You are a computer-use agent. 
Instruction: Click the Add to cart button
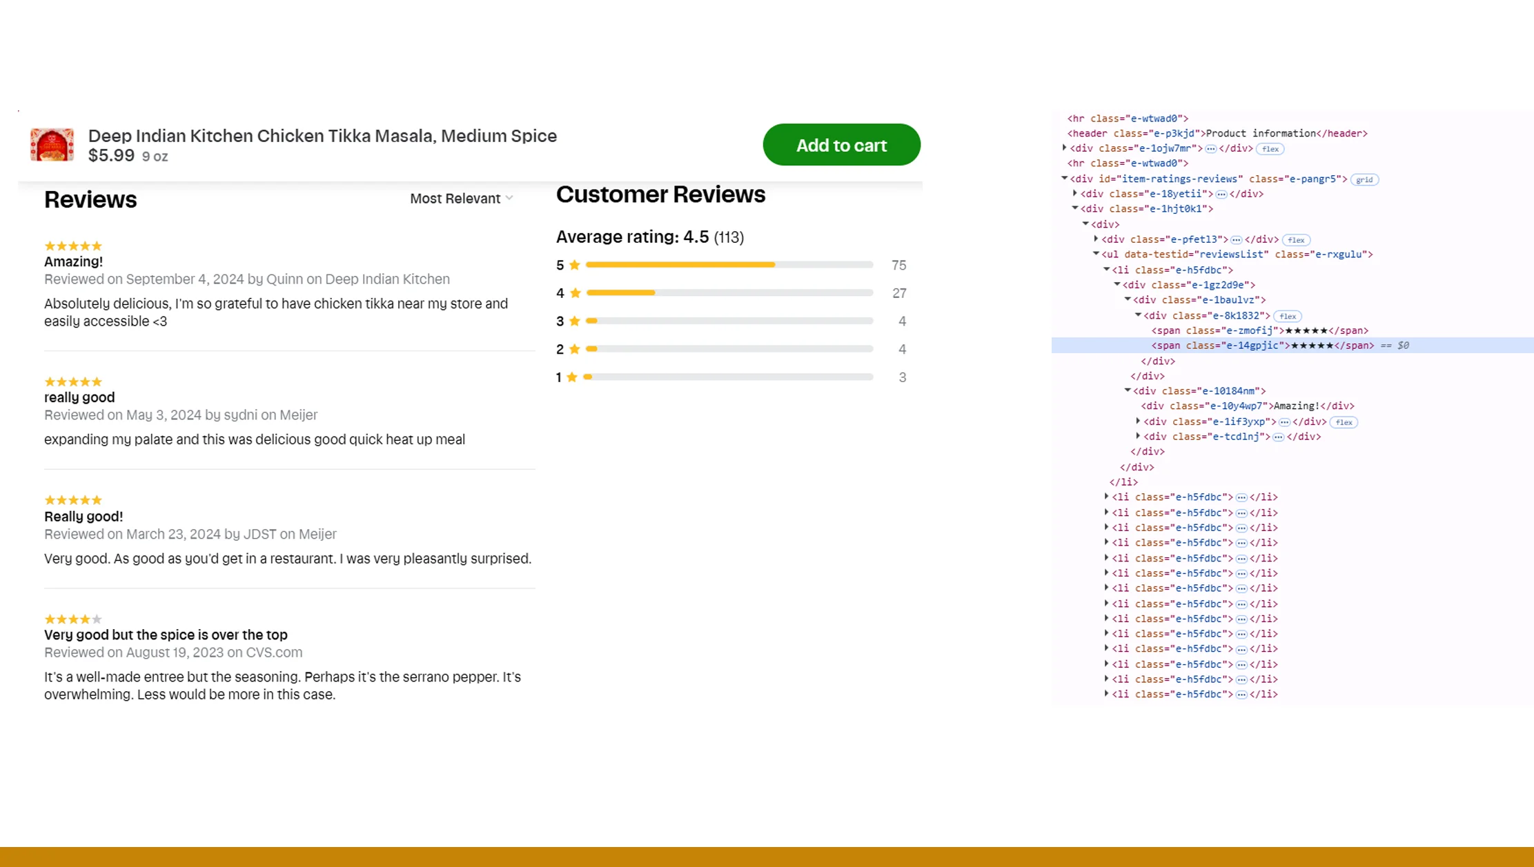pos(841,145)
